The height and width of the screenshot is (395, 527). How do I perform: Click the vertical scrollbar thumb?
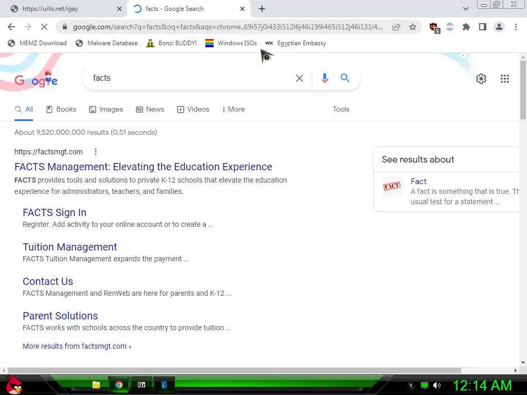point(523,90)
